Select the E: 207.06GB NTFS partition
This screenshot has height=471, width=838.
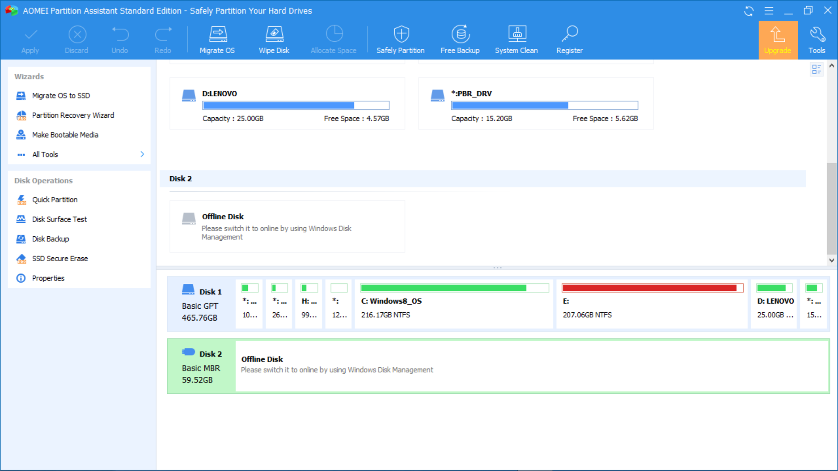click(x=652, y=304)
